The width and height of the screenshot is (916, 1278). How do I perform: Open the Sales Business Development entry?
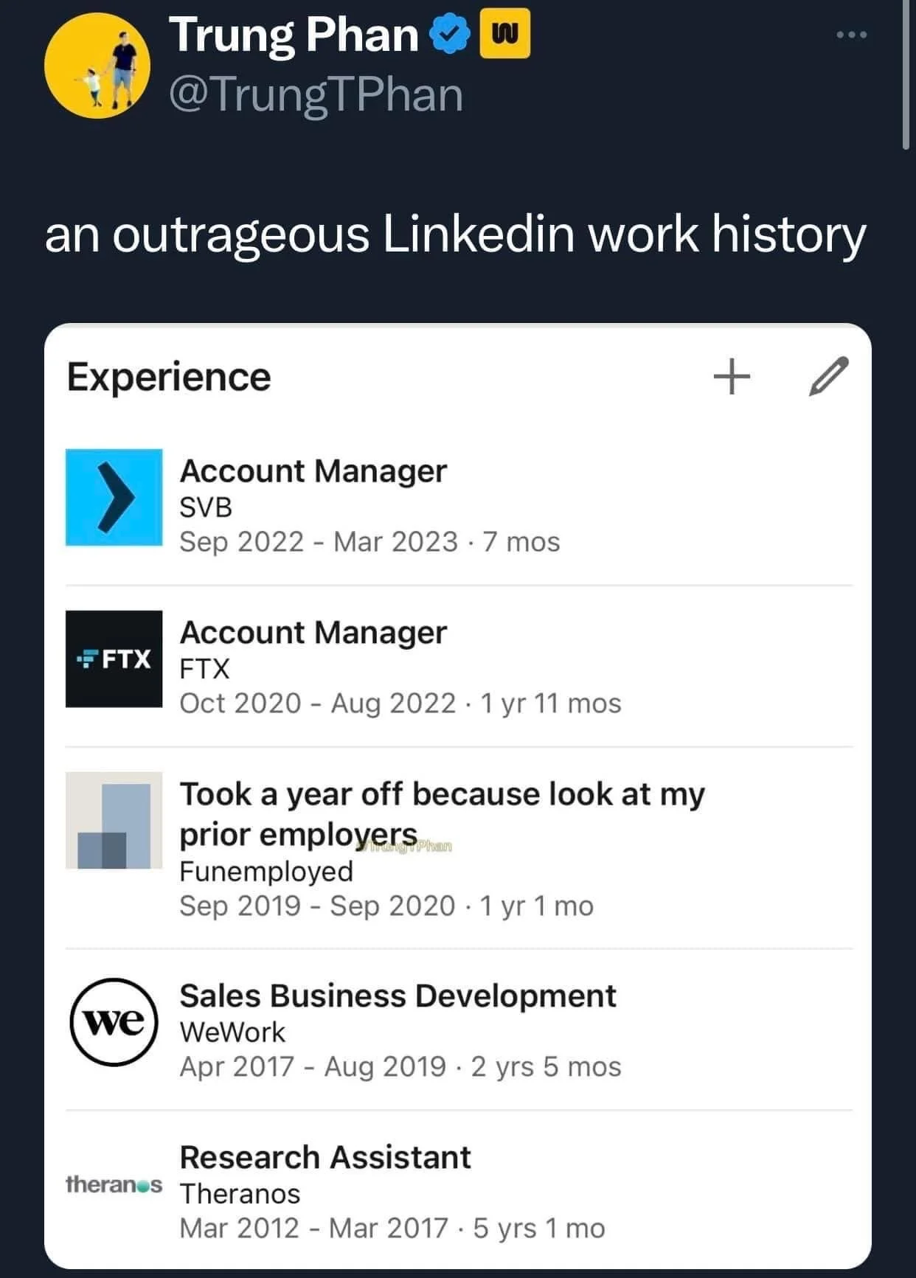pos(459,1029)
